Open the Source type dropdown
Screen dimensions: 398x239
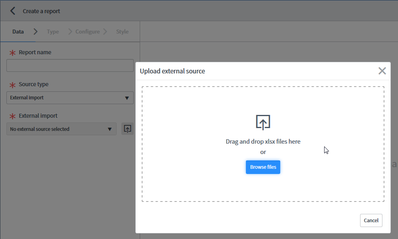point(70,97)
